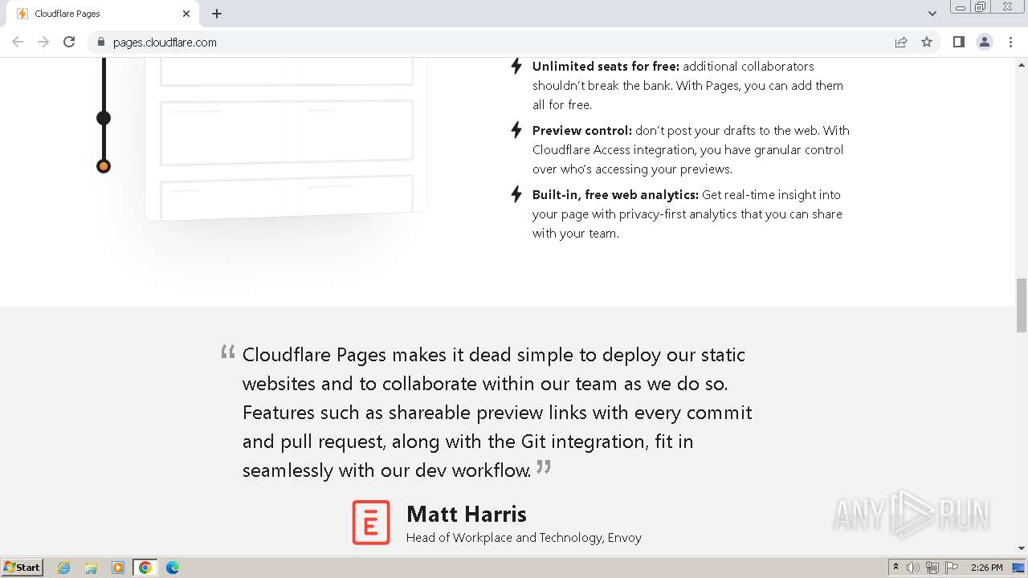Click the browser forward arrow
The image size is (1028, 578).
point(43,42)
